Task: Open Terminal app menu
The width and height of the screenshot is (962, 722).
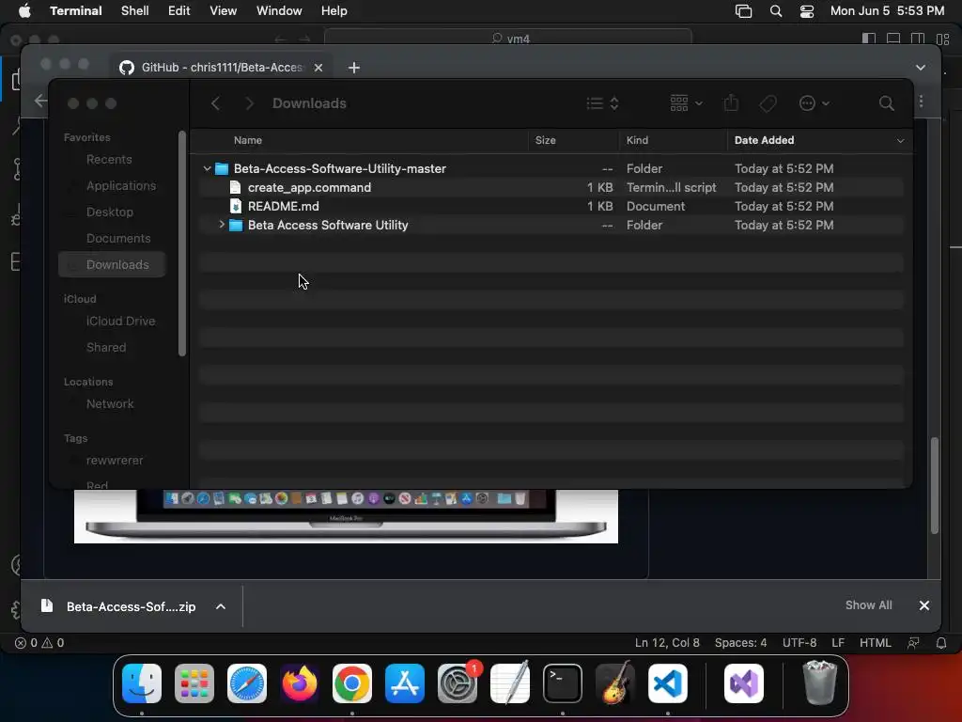Action: [76, 11]
